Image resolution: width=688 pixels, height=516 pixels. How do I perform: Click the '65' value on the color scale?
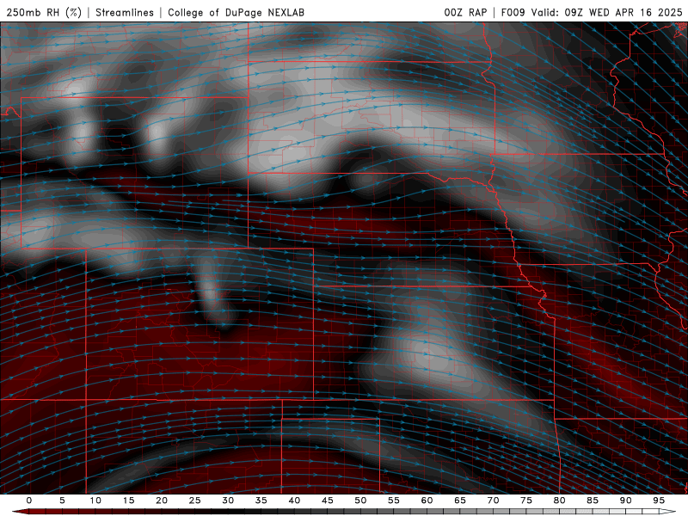point(460,501)
